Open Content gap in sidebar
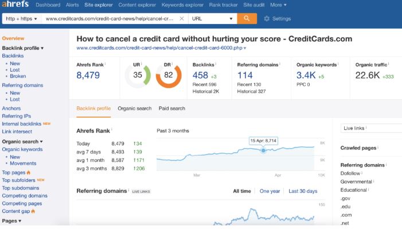The height and width of the screenshot is (238, 402). (x=16, y=211)
